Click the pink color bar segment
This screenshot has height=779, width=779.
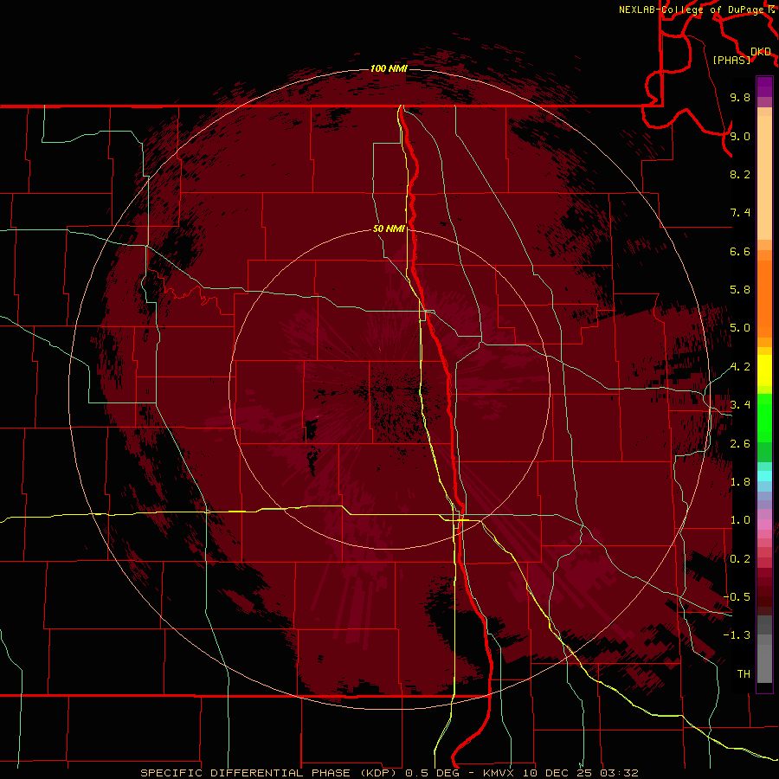764,525
